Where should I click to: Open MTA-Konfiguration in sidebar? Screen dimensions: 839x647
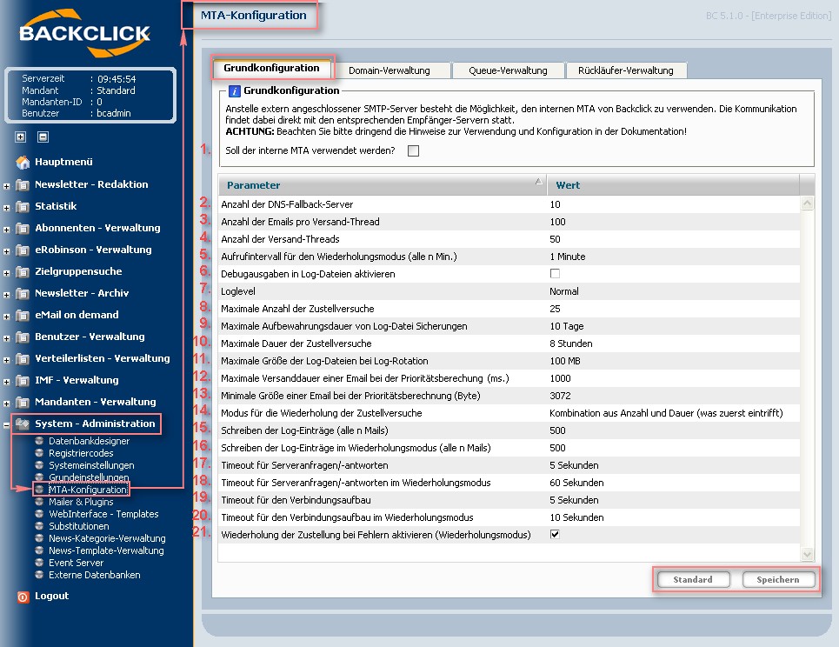point(89,490)
